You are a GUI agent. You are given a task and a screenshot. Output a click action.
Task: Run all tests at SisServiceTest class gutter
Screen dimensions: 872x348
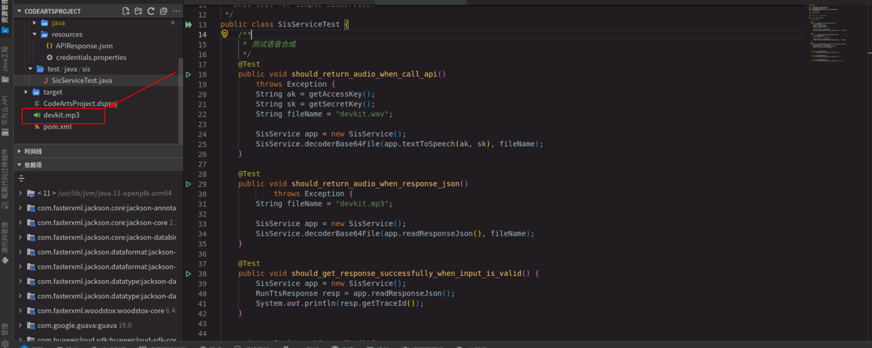coord(188,24)
